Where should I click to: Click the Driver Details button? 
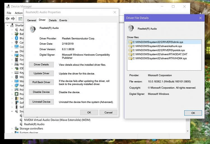click(x=41, y=64)
